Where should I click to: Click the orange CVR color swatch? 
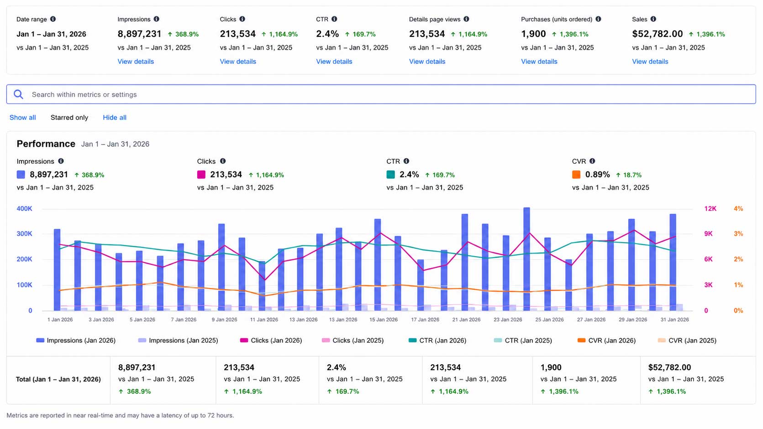point(576,175)
